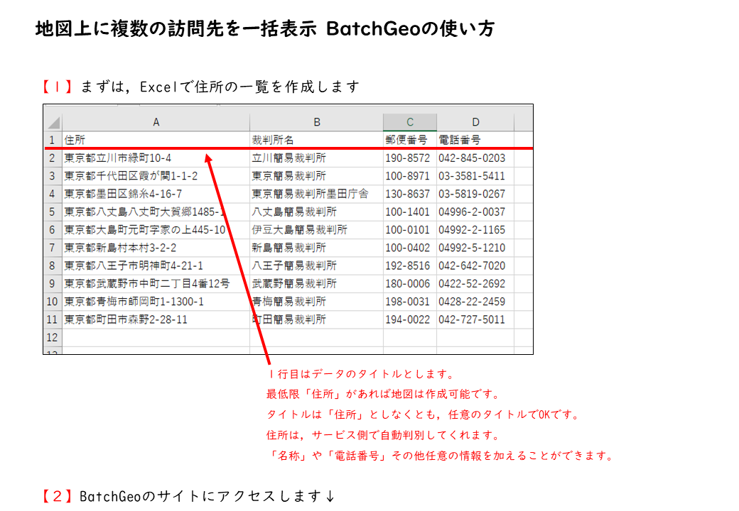Click the note line 住所は,サービス側で自動判別してくれます
The width and height of the screenshot is (739, 511).
pyautogui.click(x=383, y=435)
